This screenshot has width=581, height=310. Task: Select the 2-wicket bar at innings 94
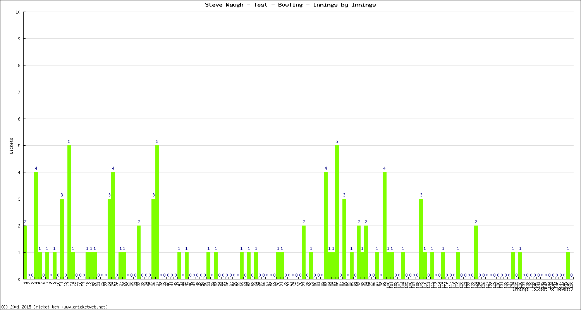click(x=366, y=252)
